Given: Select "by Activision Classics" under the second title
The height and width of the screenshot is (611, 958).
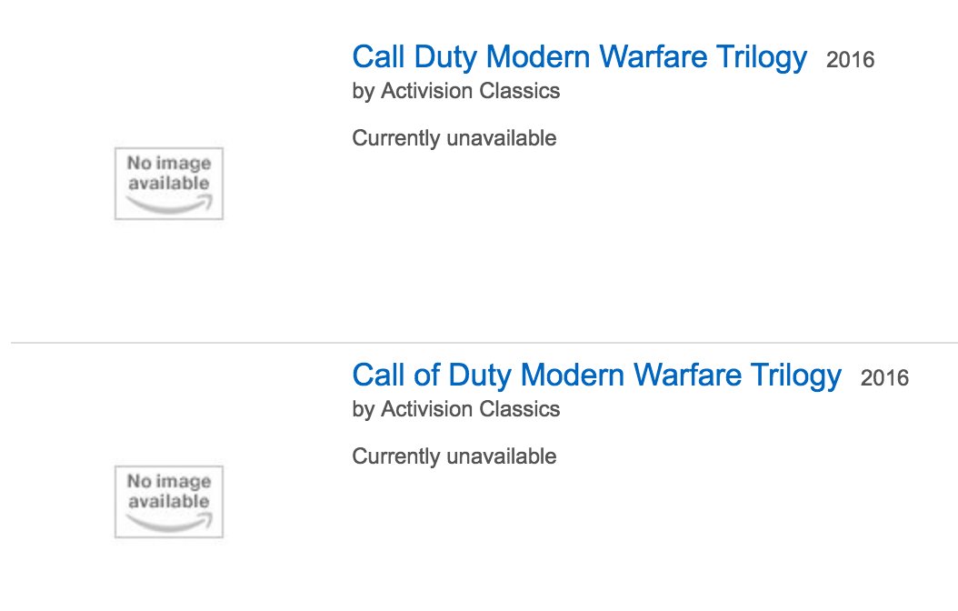Looking at the screenshot, I should click(x=455, y=409).
